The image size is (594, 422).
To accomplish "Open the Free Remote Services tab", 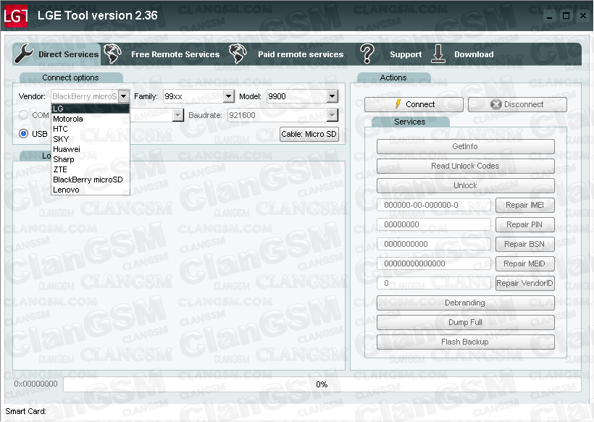I will click(x=162, y=54).
